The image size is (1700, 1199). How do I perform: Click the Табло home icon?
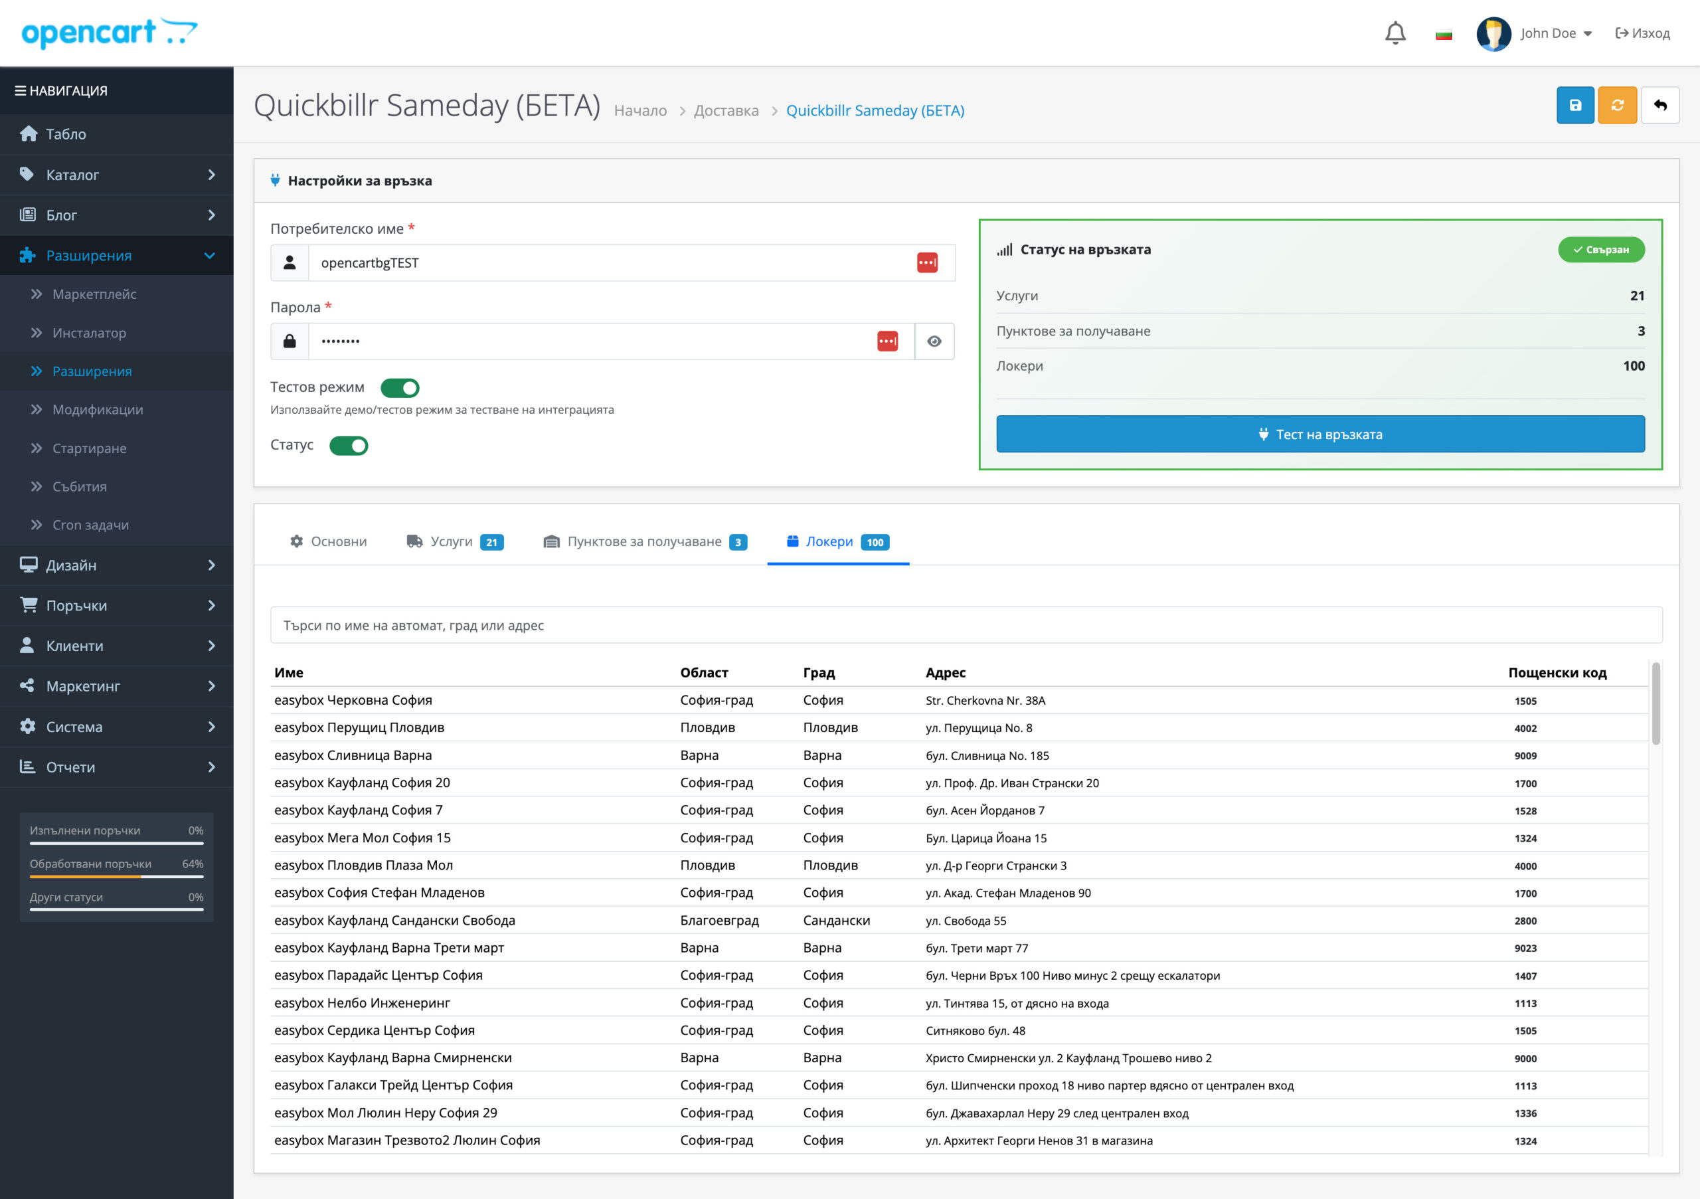point(29,134)
